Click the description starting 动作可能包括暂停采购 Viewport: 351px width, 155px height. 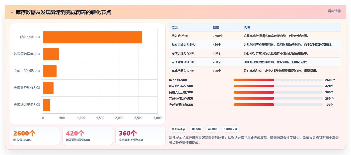coord(276,62)
